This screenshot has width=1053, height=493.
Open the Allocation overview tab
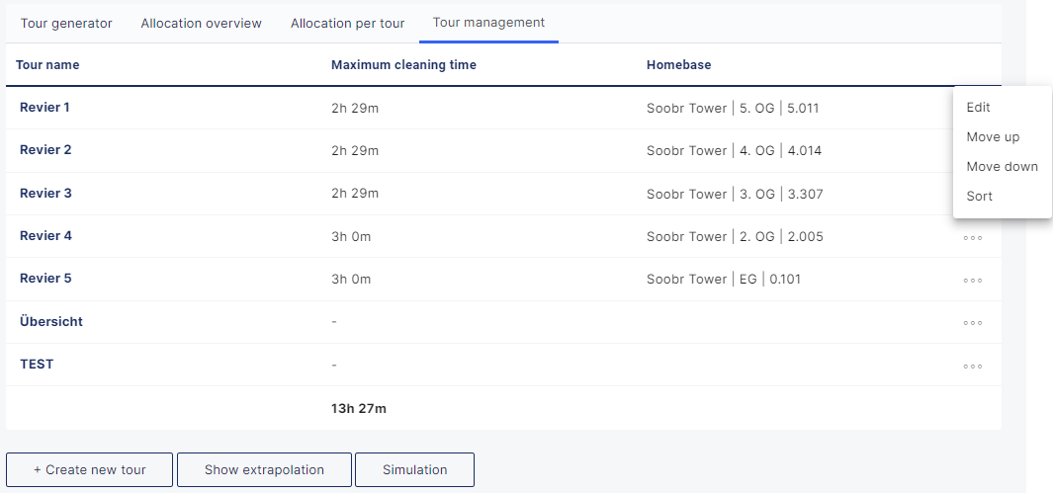coord(202,23)
